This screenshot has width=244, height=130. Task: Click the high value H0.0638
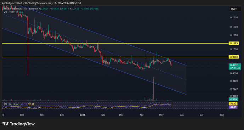click(x=54, y=9)
